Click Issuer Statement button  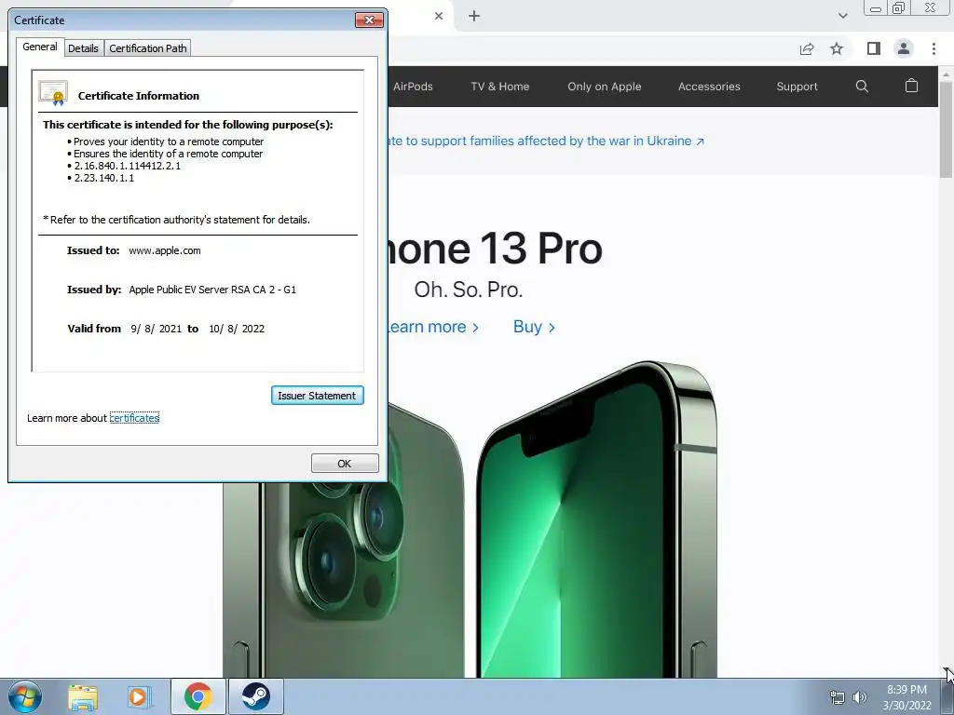click(317, 395)
